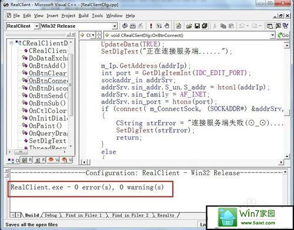Select OnBtnSub() in class tree

pyautogui.click(x=47, y=103)
